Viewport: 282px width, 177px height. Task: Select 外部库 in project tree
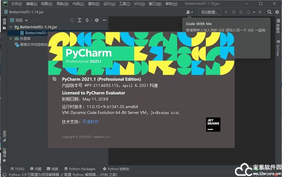tap(25, 39)
